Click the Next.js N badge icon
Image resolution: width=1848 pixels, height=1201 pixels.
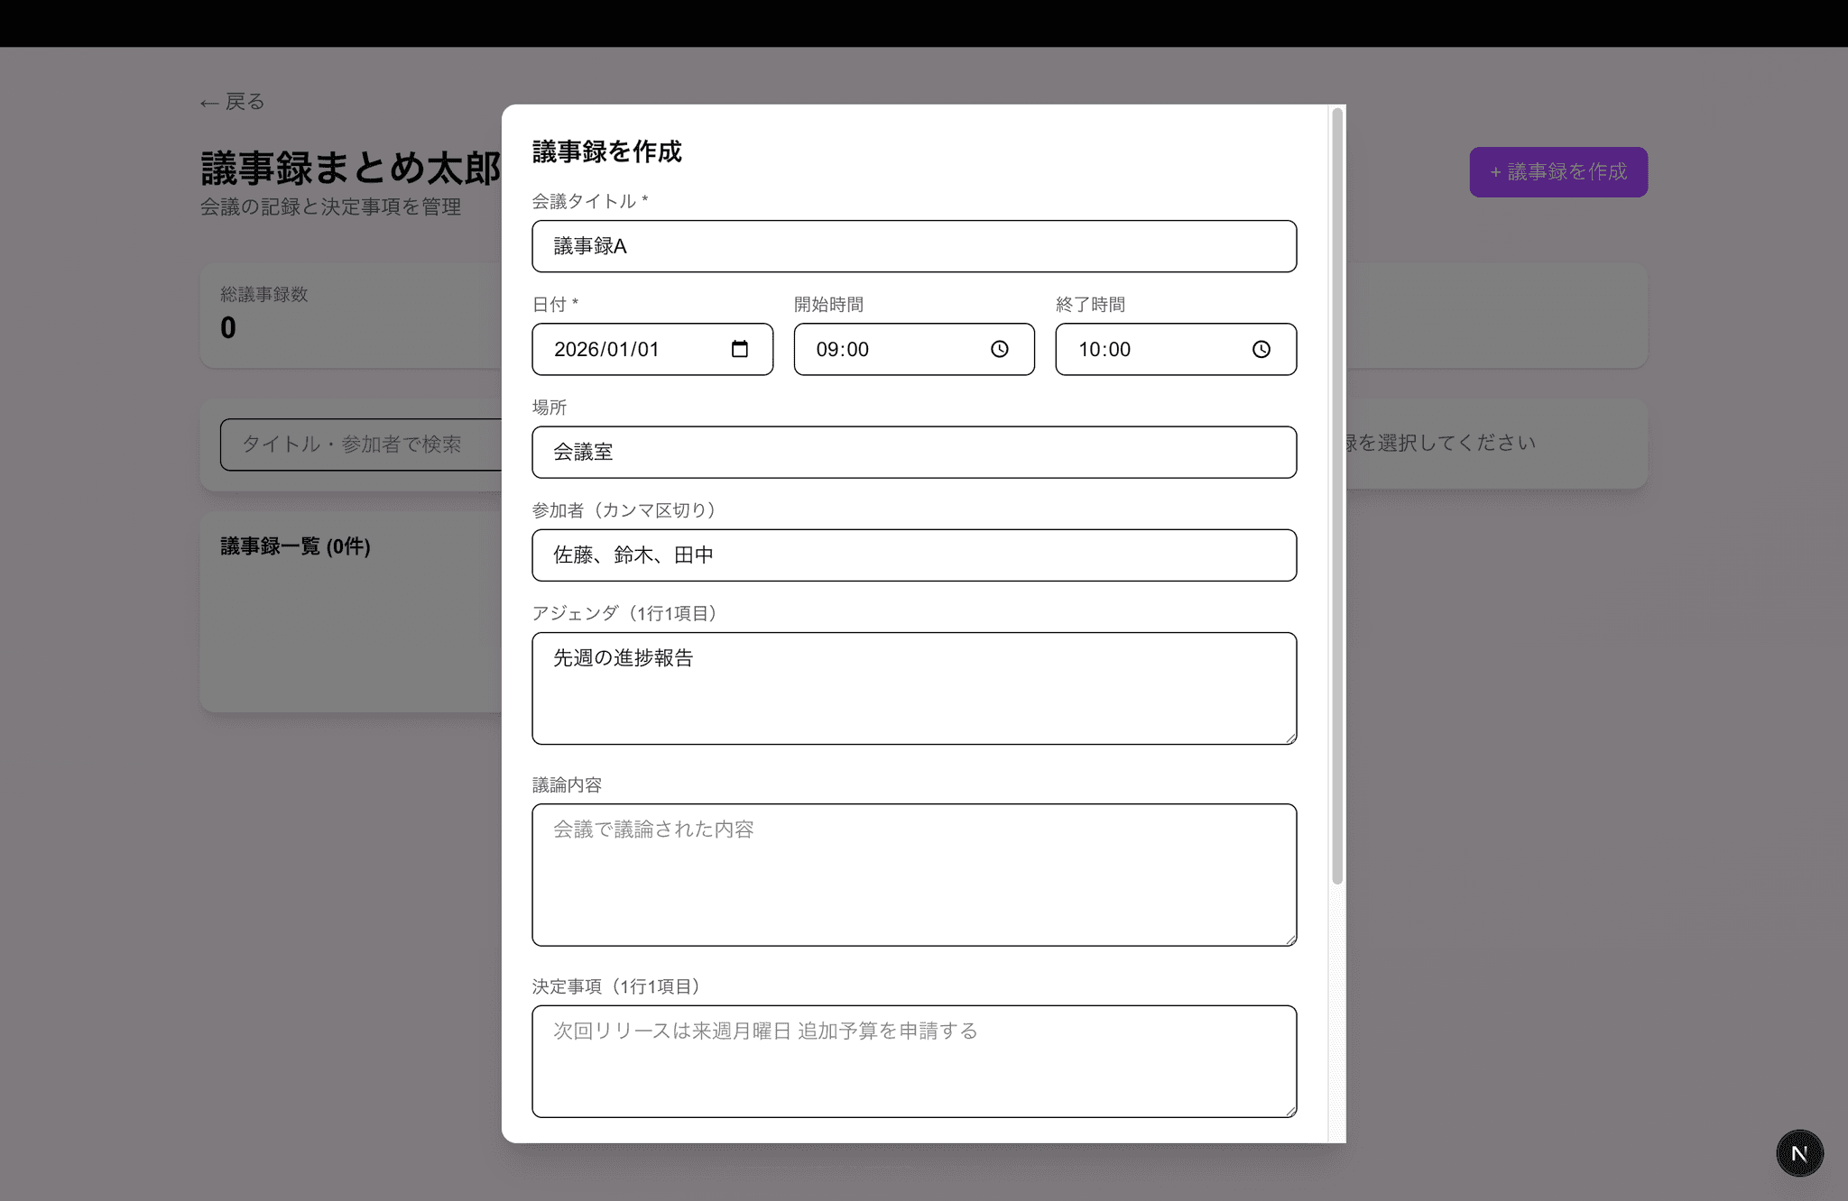pyautogui.click(x=1799, y=1153)
